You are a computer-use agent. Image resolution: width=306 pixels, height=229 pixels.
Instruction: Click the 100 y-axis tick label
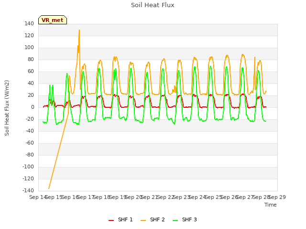[x=29, y=48]
